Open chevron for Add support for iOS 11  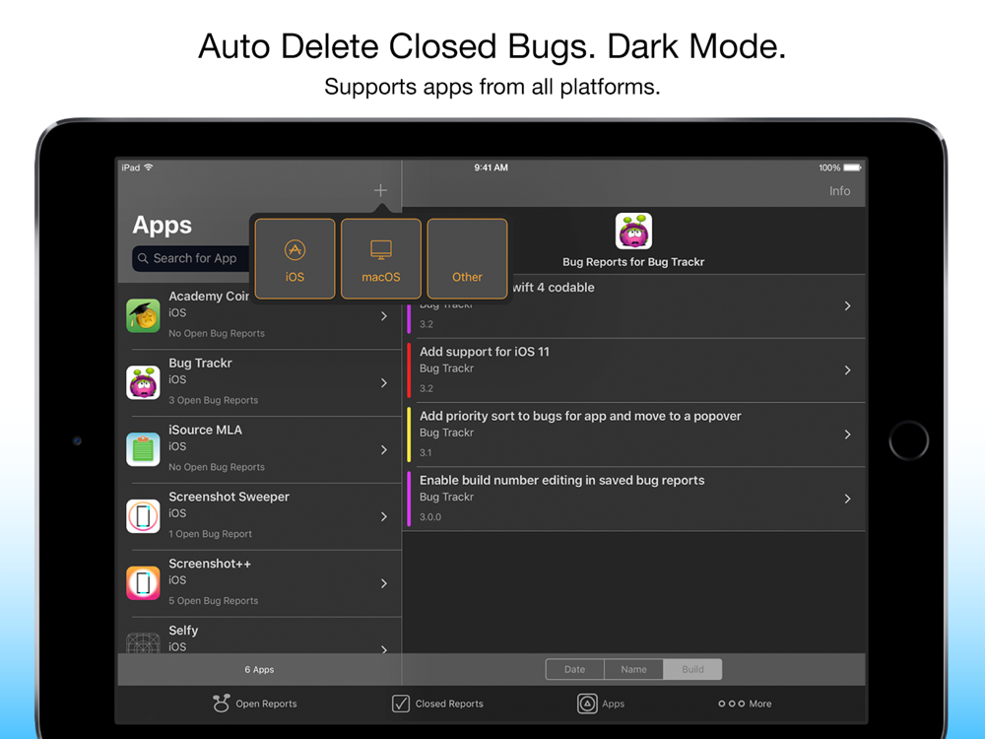click(847, 370)
